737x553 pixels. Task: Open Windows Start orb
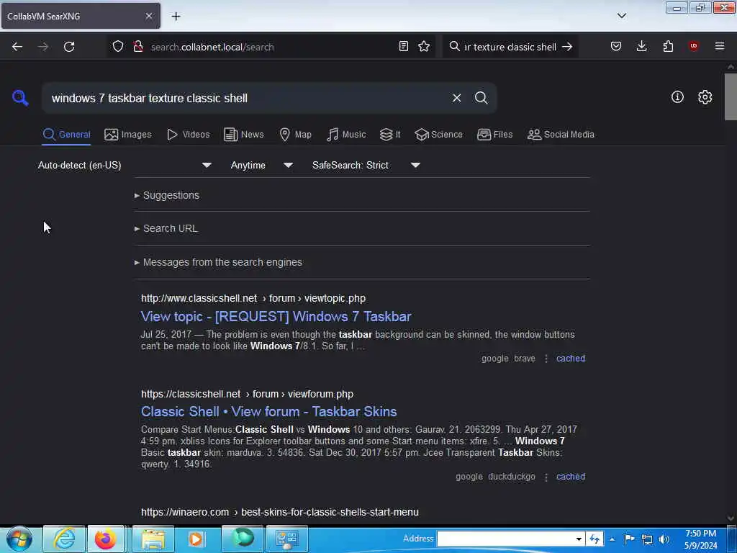coord(19,539)
